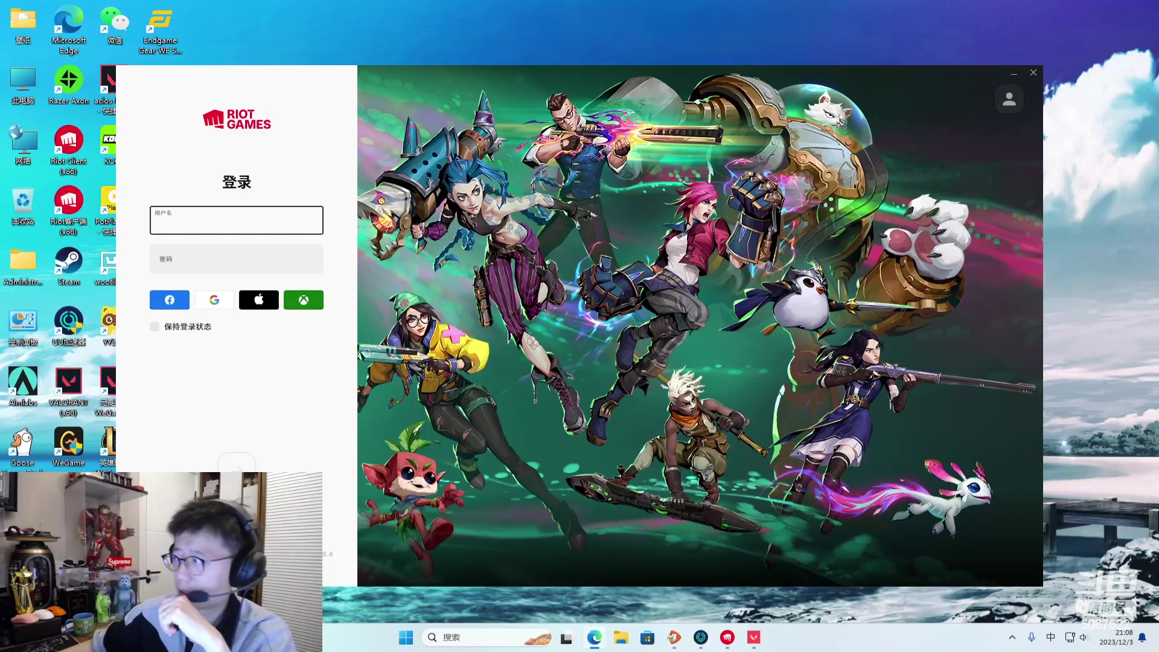Click the Riot Games logo

237,120
